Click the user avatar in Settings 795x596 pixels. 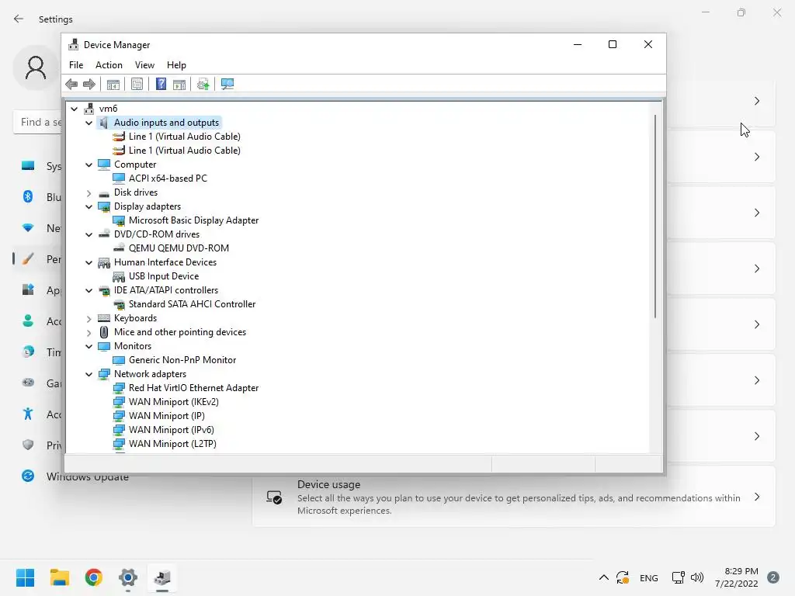[36, 68]
